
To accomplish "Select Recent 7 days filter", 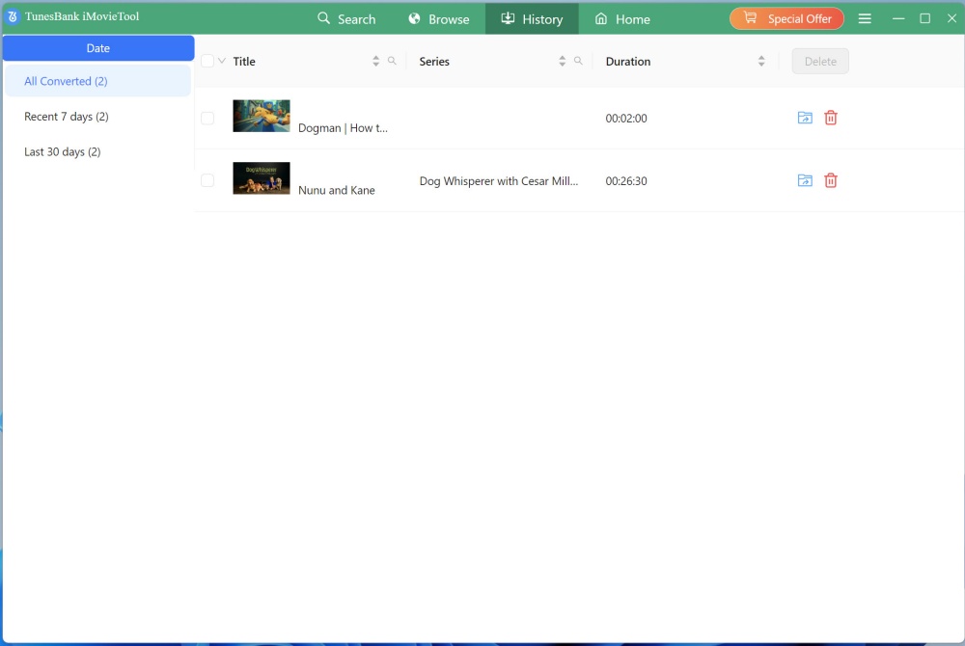I will [67, 117].
